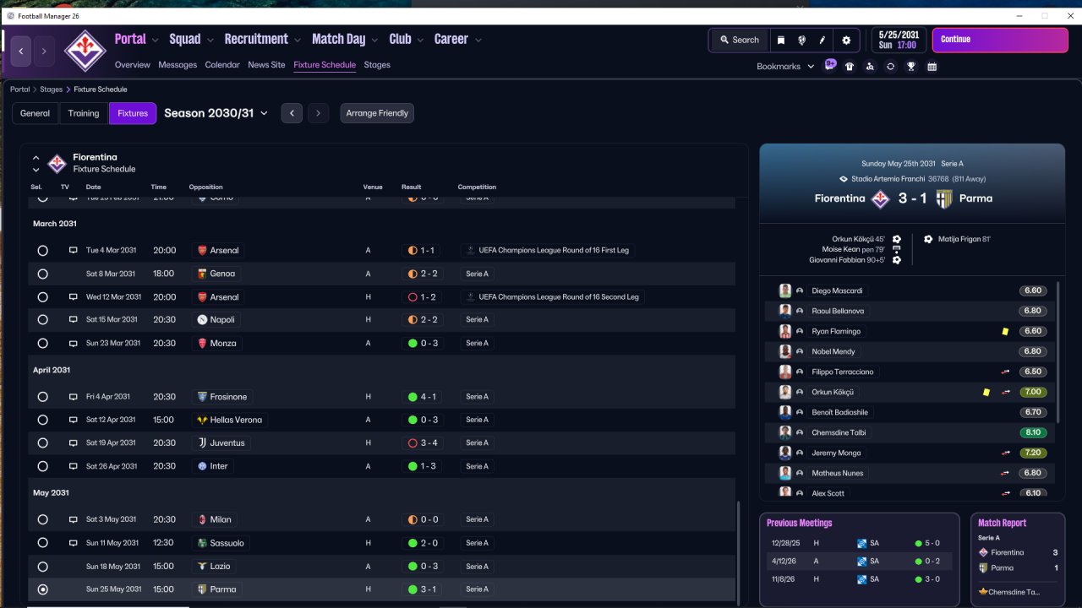
Task: Click the Napoli crest in the fixture list
Action: (x=201, y=320)
